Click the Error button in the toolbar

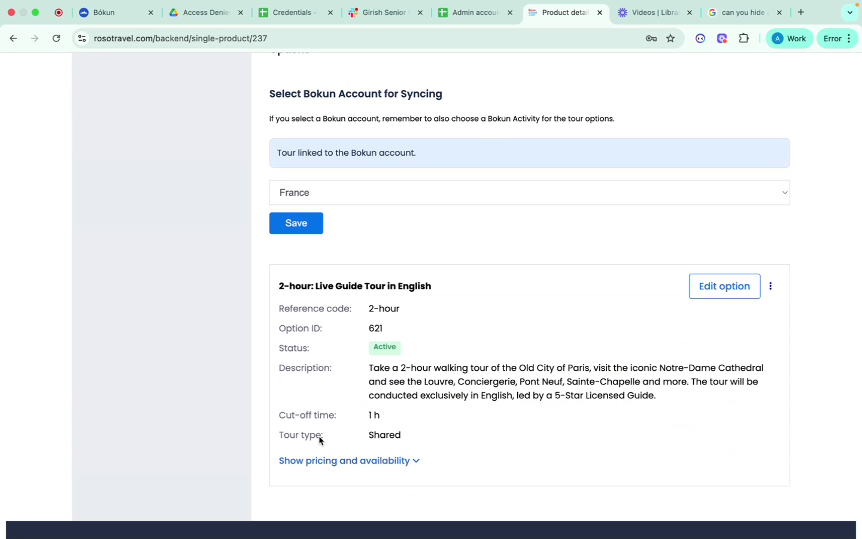[837, 38]
